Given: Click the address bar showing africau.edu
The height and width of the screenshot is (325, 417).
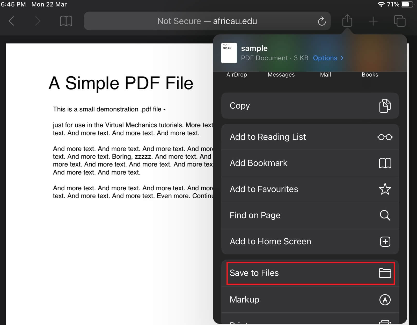Looking at the screenshot, I should click(x=207, y=21).
